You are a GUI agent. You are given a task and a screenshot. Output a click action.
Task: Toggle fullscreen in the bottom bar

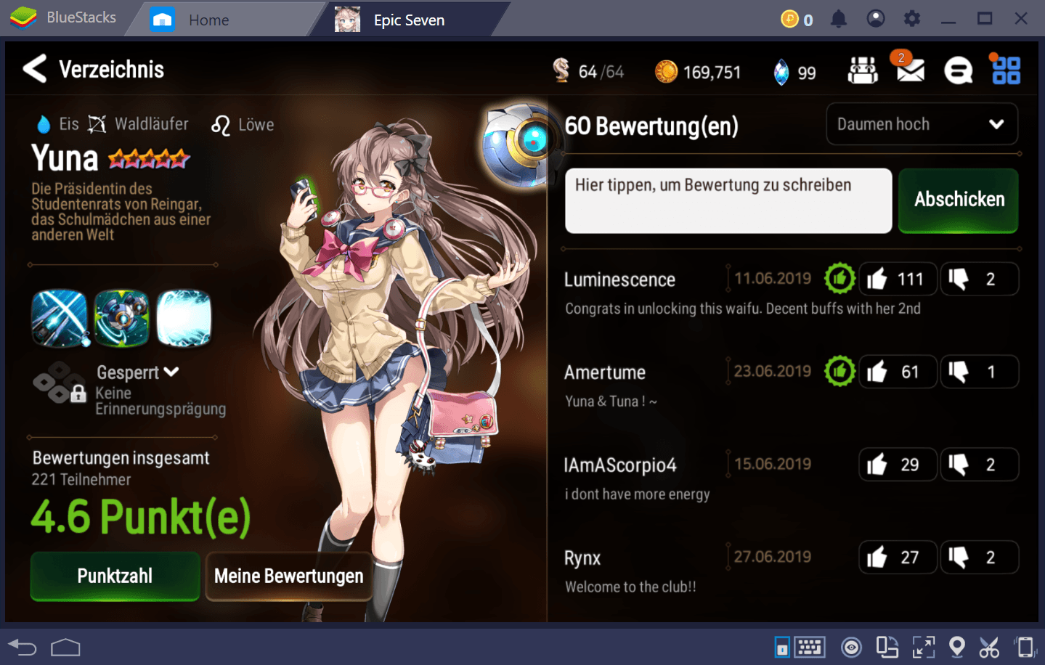pos(924,647)
